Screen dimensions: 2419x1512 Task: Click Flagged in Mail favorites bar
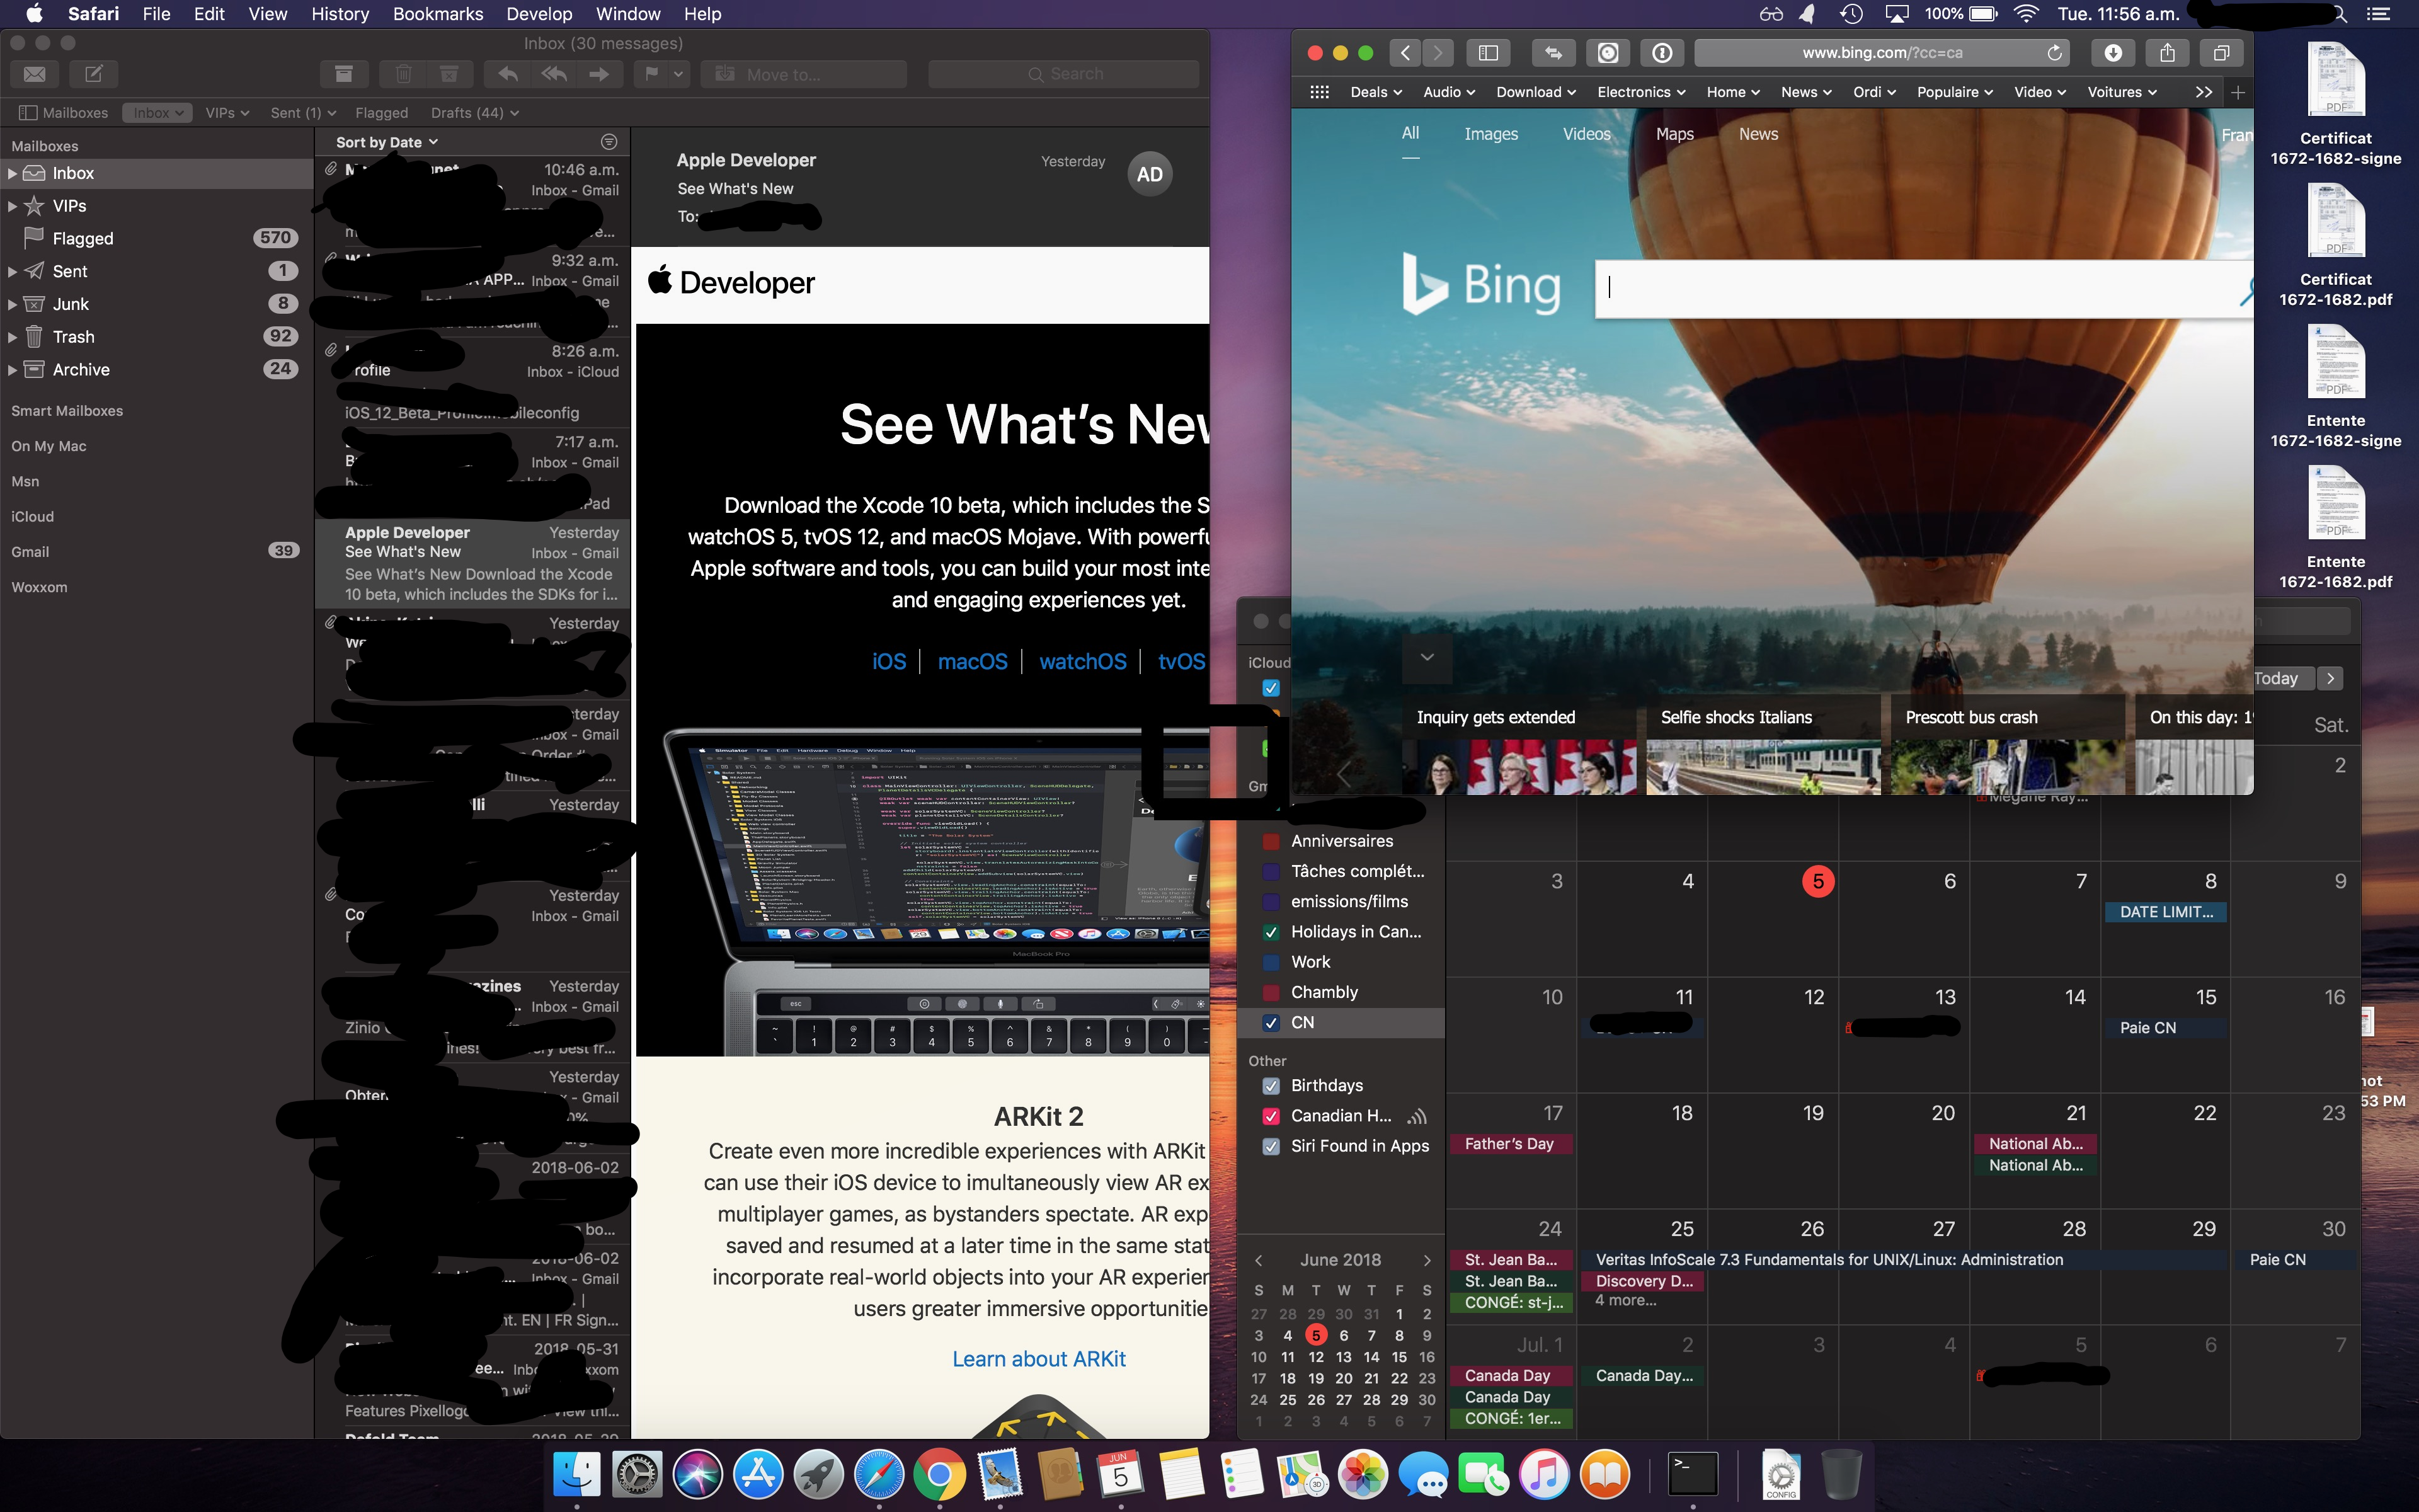pyautogui.click(x=381, y=113)
